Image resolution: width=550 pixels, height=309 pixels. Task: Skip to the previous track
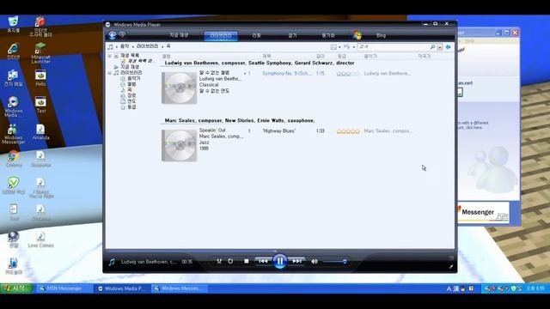263,261
